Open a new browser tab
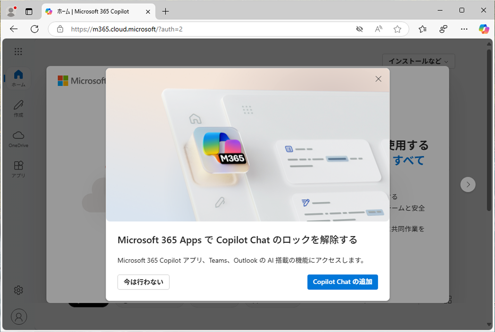This screenshot has width=495, height=332. pyautogui.click(x=165, y=12)
